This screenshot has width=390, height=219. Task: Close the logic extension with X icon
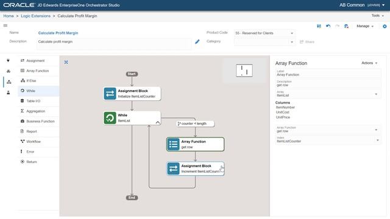click(x=385, y=26)
